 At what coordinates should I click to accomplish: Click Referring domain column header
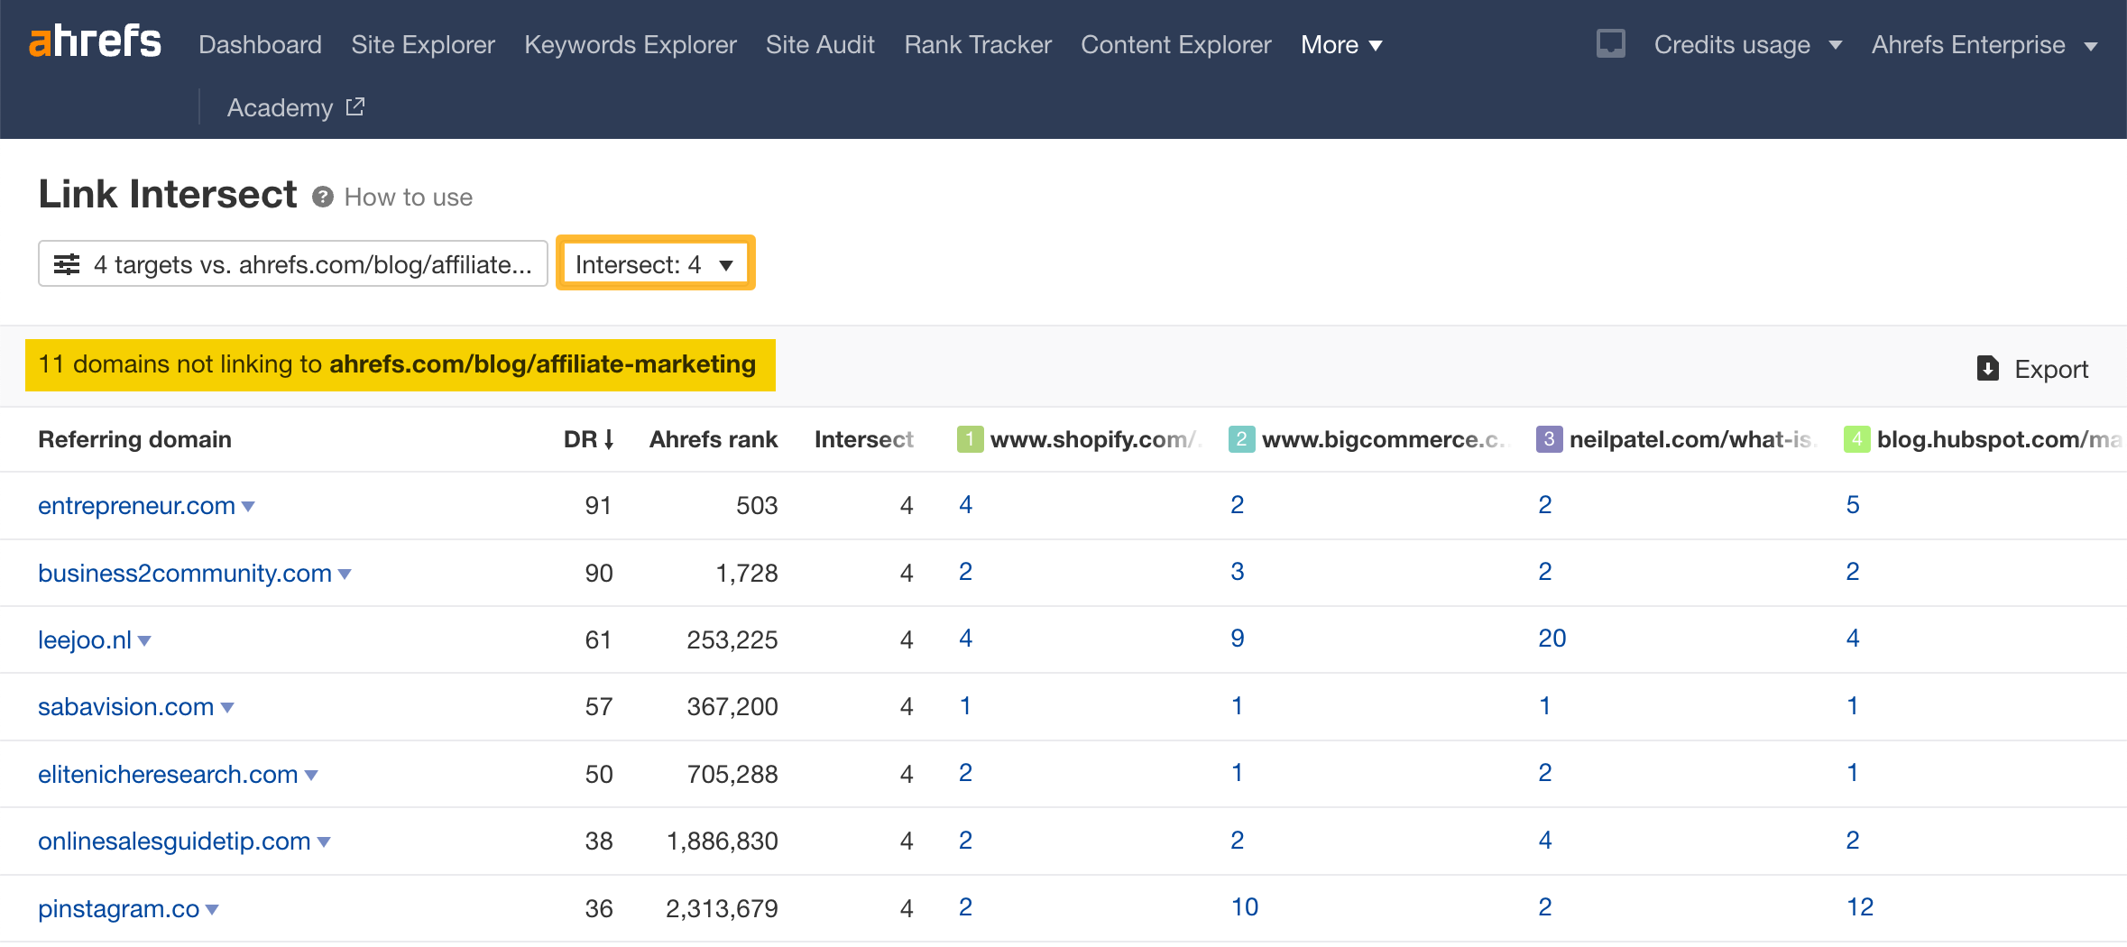click(x=134, y=439)
